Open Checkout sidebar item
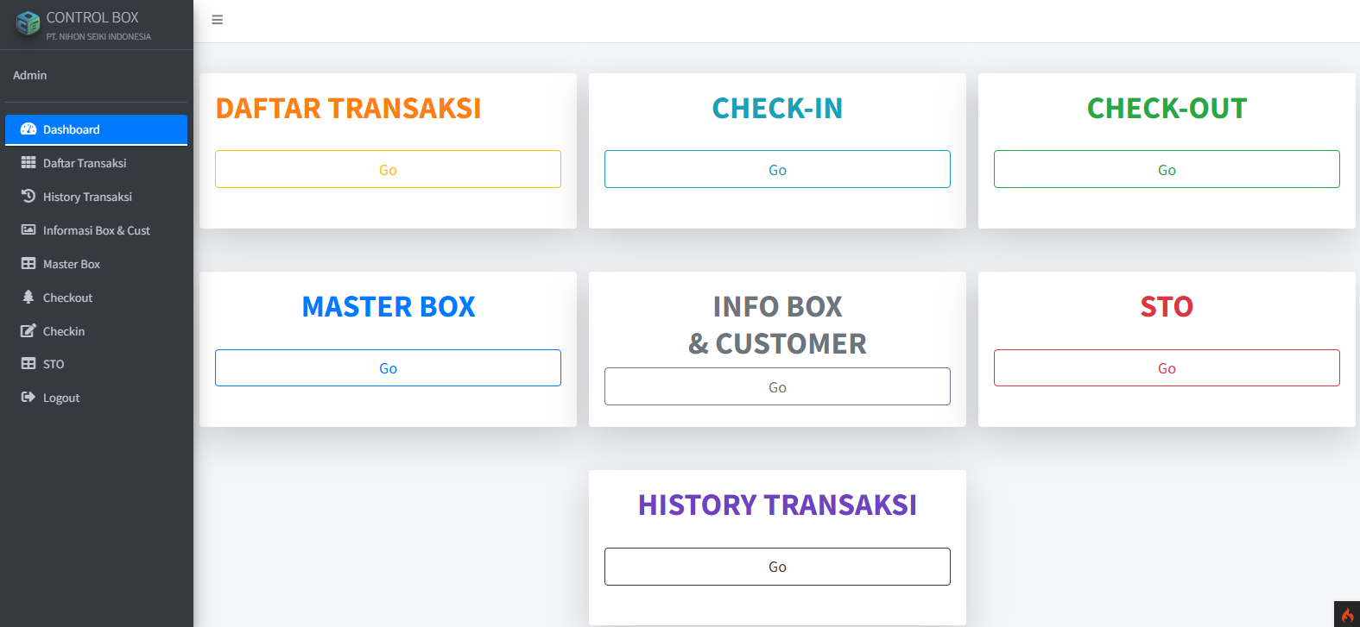This screenshot has height=627, width=1360. pos(96,298)
